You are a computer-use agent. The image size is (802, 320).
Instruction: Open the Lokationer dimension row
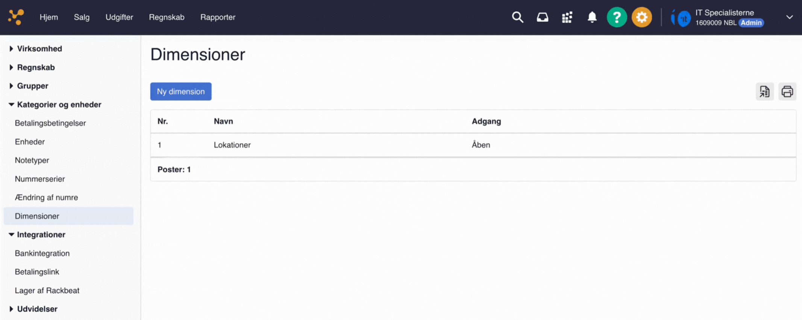232,145
